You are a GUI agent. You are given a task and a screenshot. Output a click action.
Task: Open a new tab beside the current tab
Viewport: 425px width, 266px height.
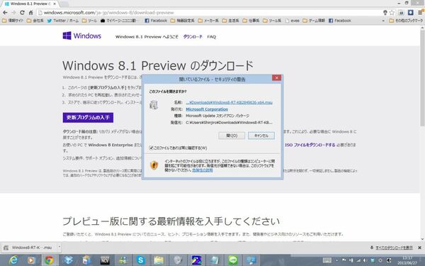coord(64,4)
